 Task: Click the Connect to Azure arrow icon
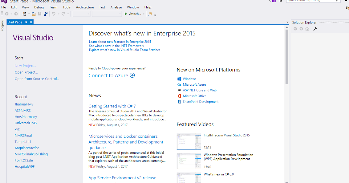pos(132,76)
